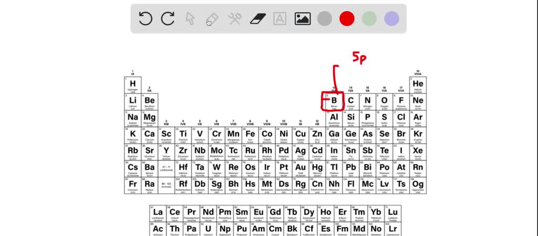Choose the lavender purple color swatch
The image size is (538, 236).
(391, 19)
